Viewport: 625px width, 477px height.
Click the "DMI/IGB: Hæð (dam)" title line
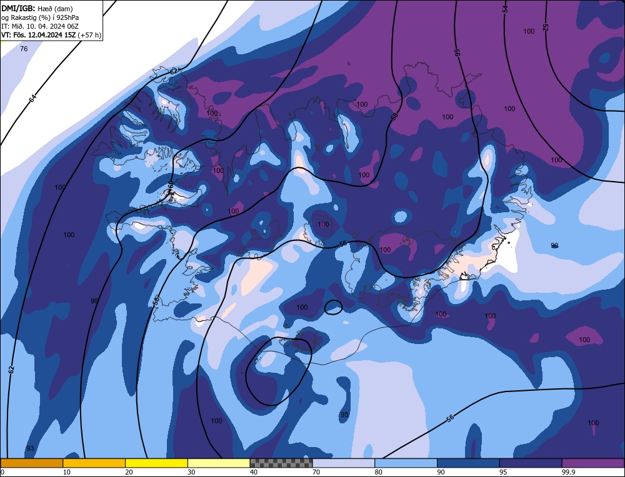click(37, 8)
